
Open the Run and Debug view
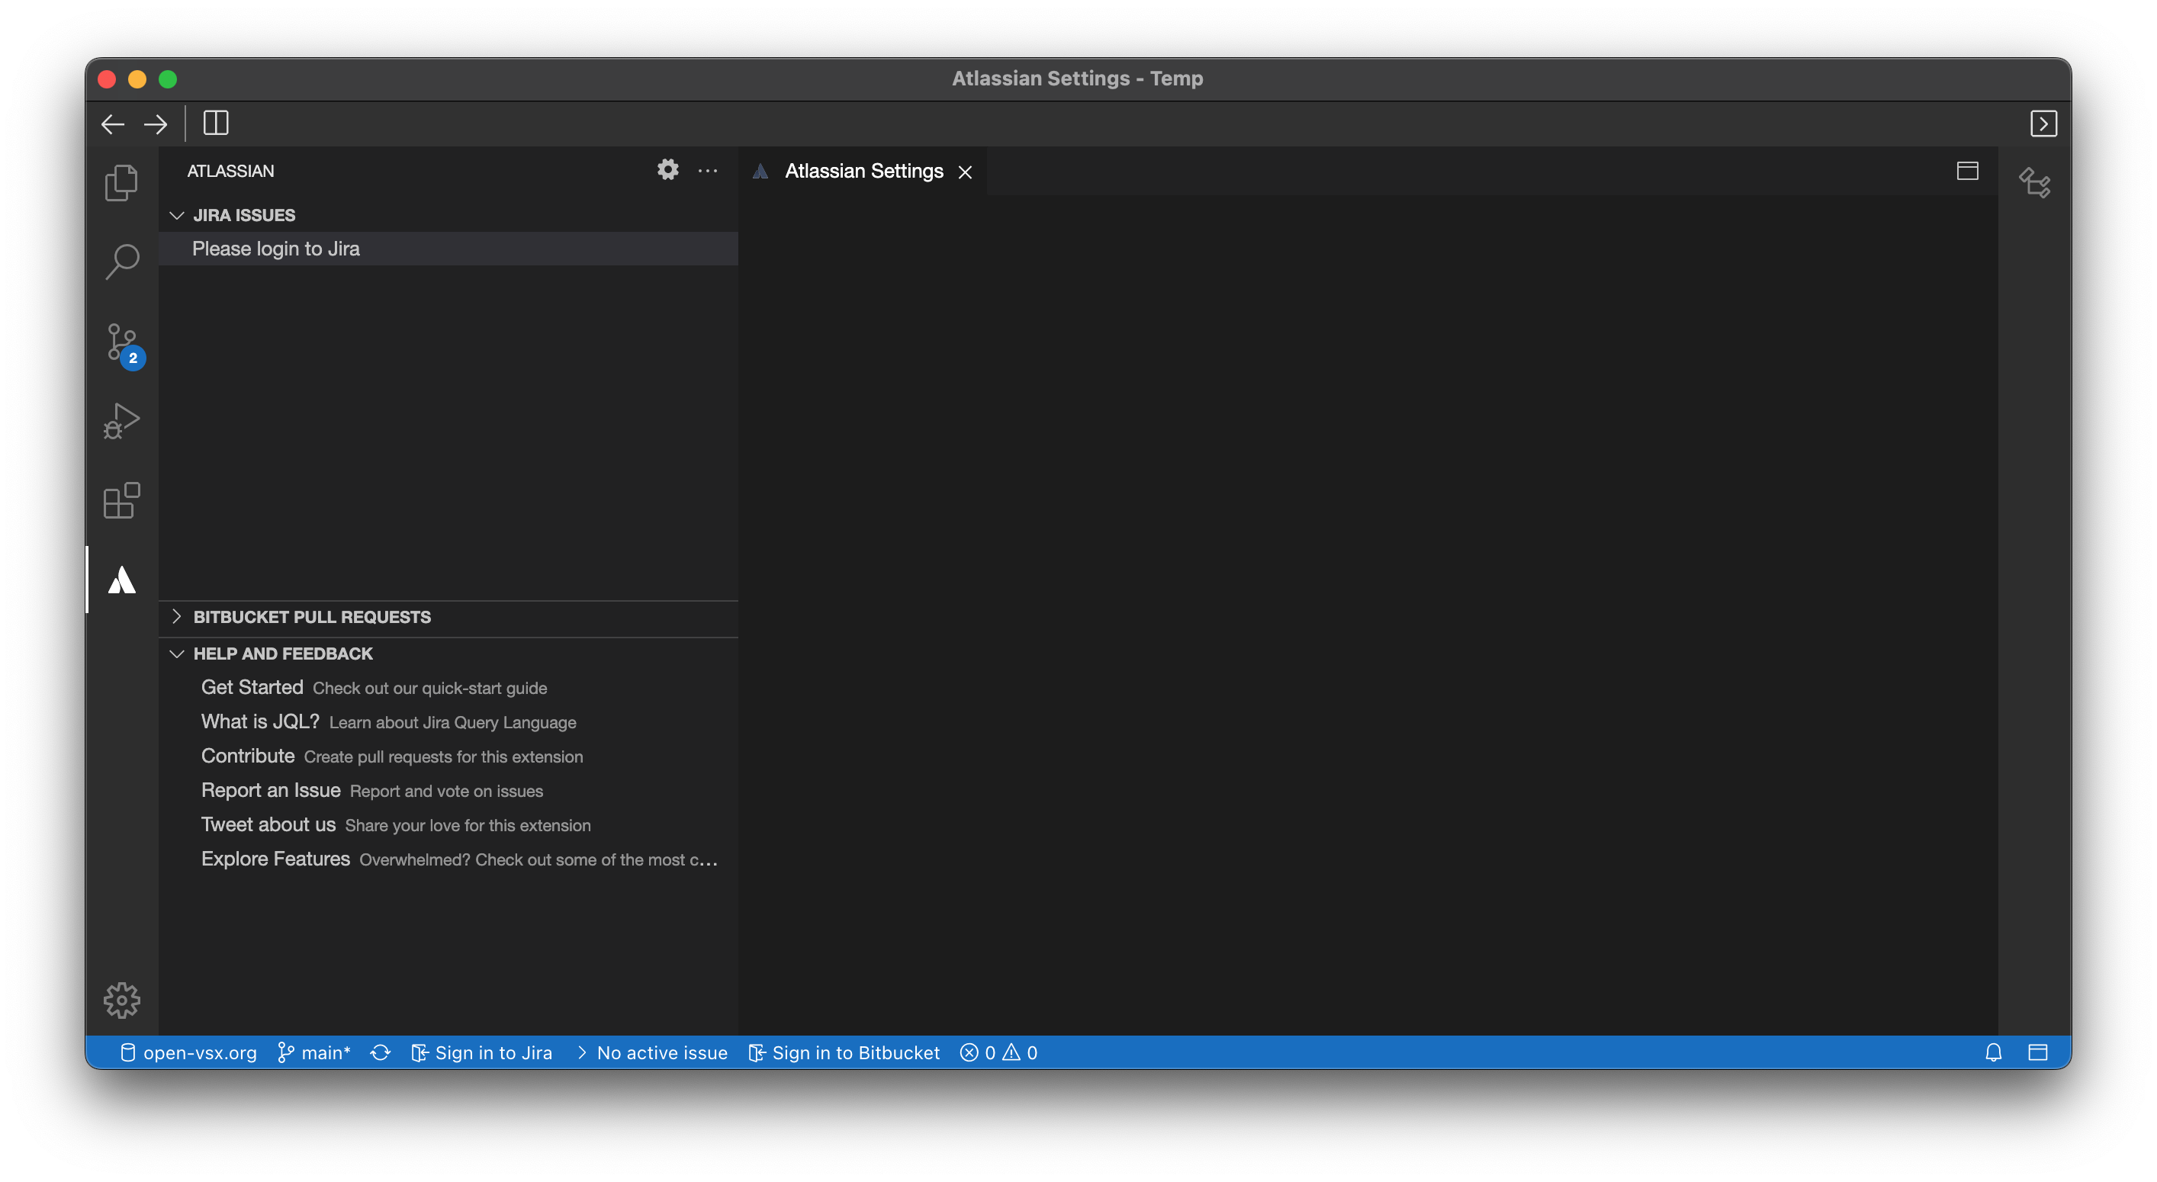click(x=121, y=420)
